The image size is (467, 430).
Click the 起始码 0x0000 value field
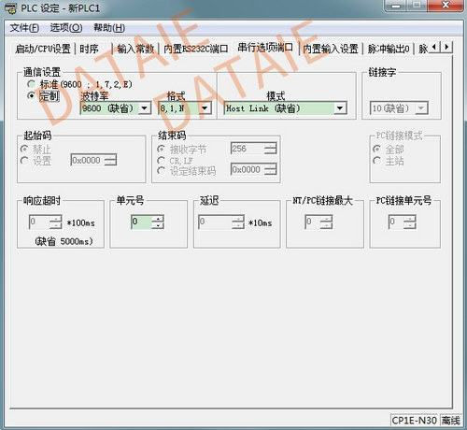88,161
